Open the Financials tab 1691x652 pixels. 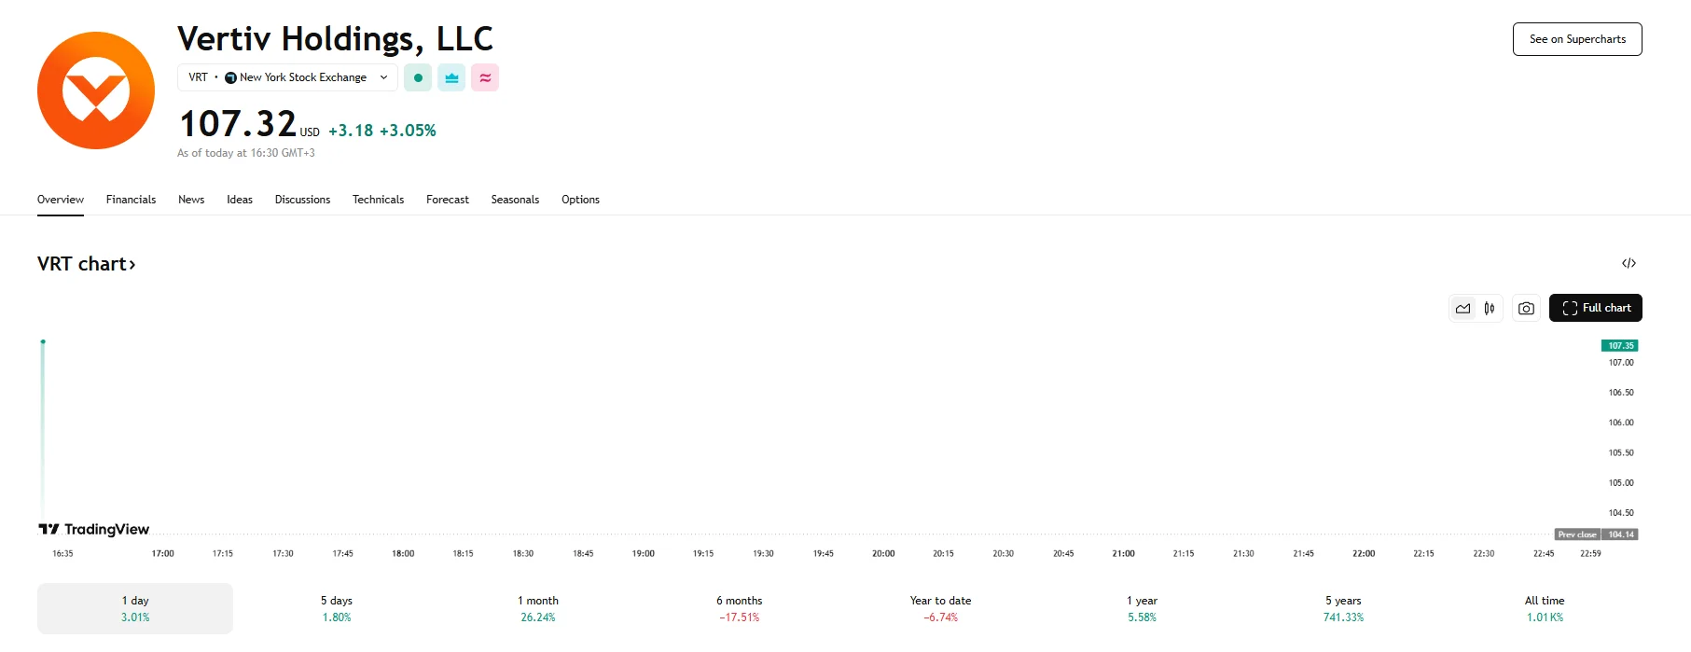pos(131,200)
